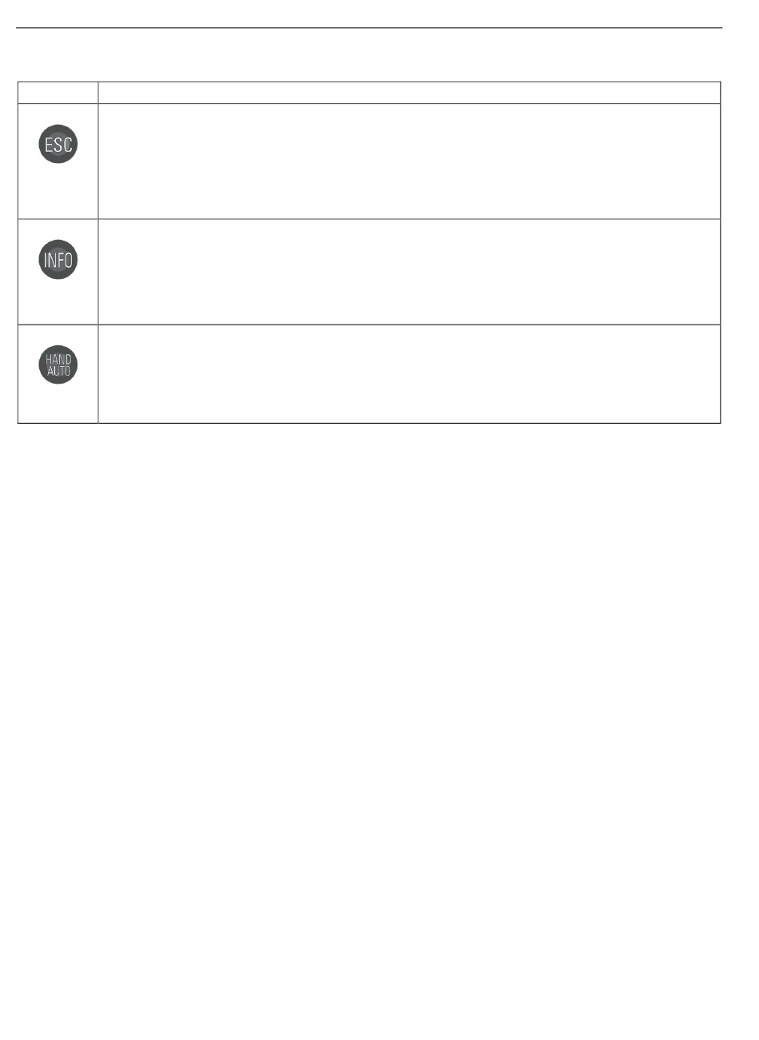Select the empty description cell beside INFO
759x1040 pixels.
pyautogui.click(x=409, y=272)
